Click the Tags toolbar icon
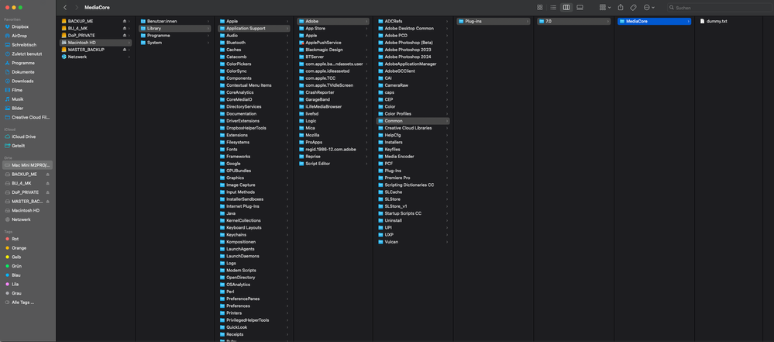 tap(633, 8)
